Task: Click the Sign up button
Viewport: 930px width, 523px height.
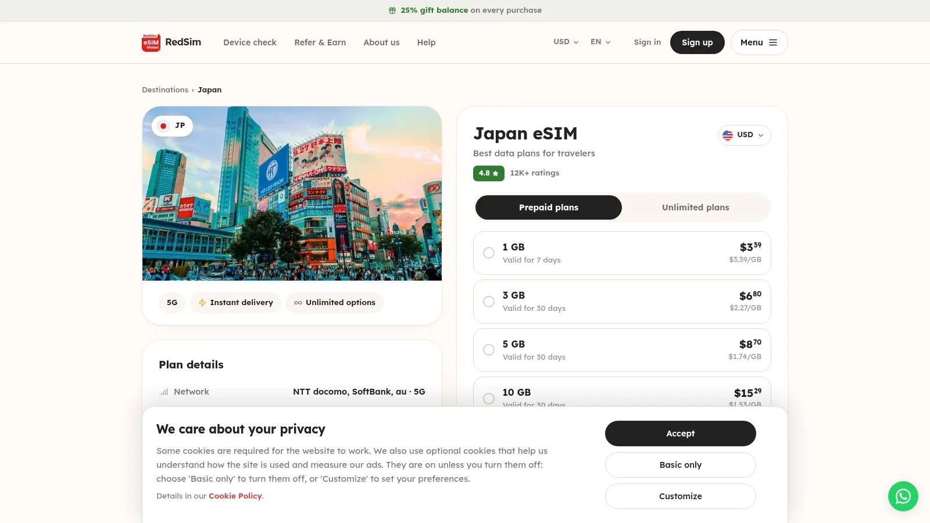Action: tap(697, 42)
